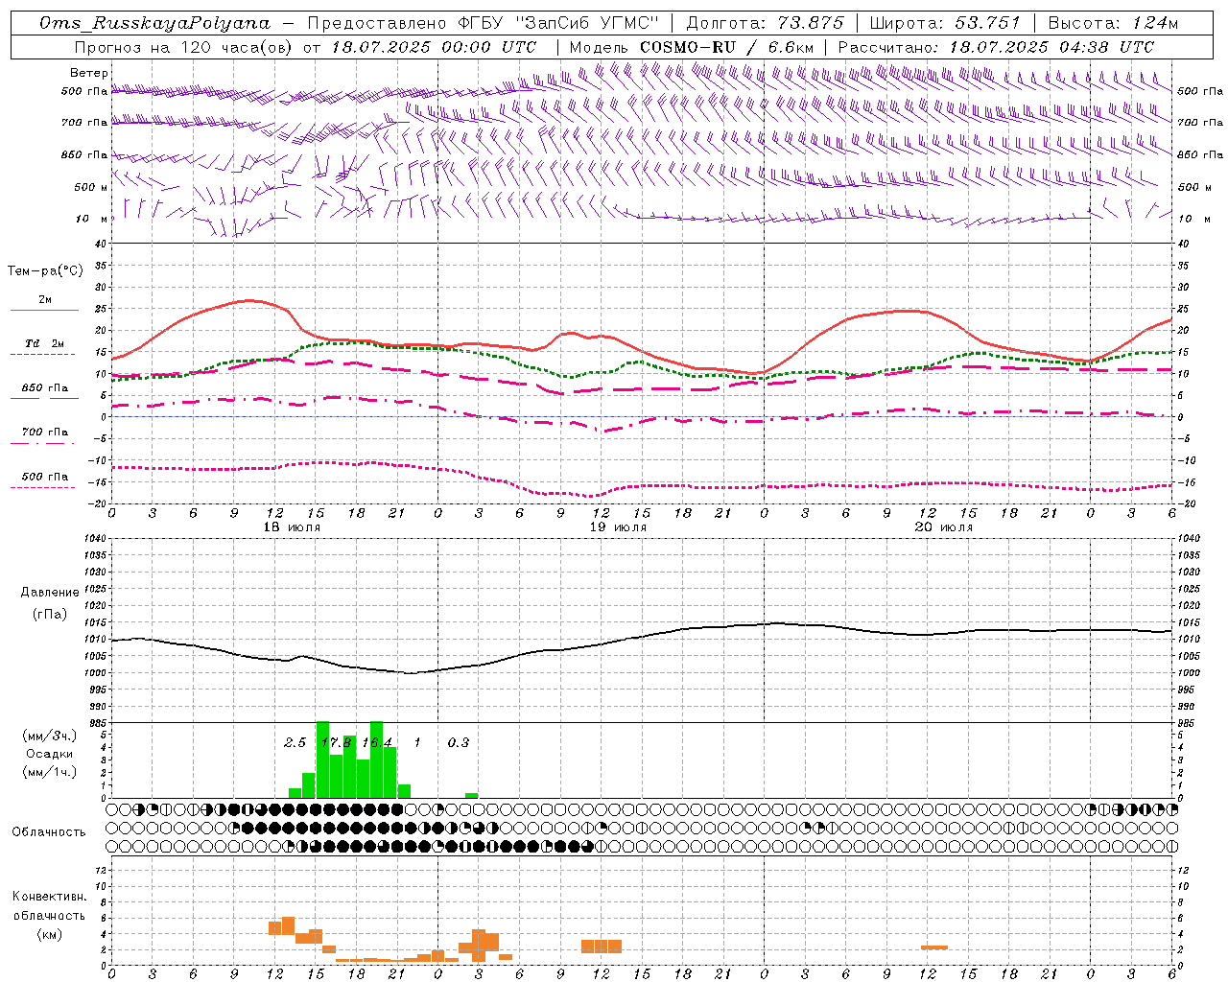Click the date label 19 июля
Image resolution: width=1228 pixels, height=982 pixels.
click(618, 527)
